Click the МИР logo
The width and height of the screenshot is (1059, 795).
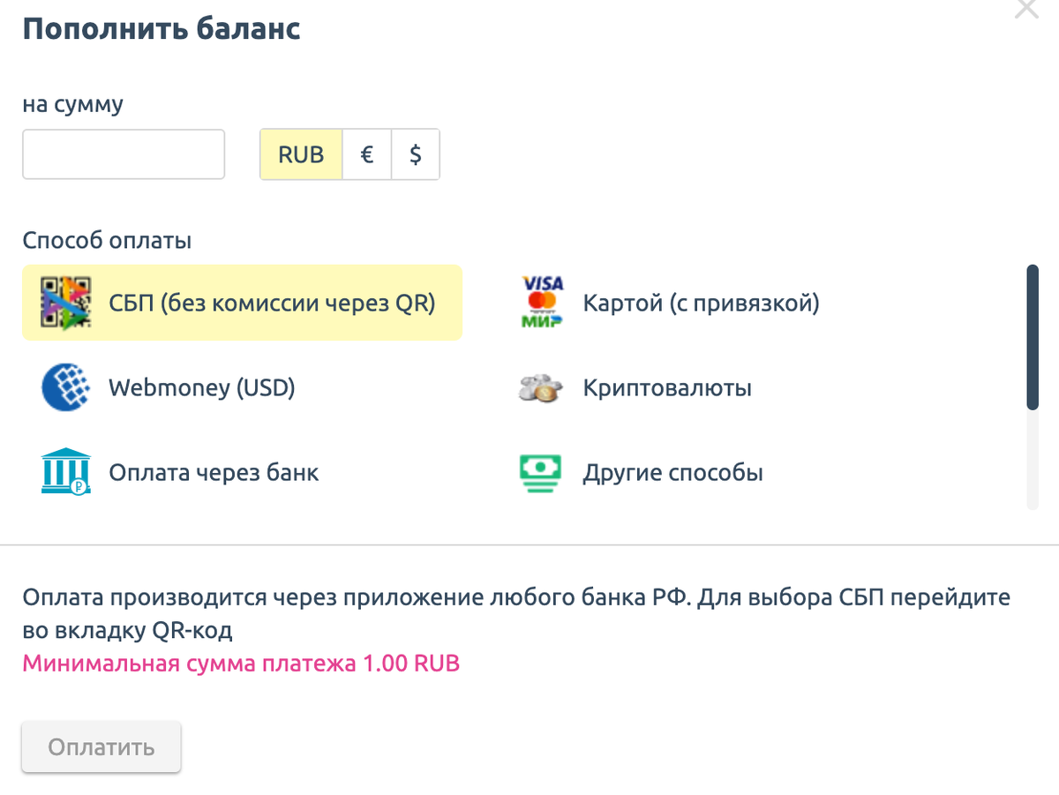point(543,320)
